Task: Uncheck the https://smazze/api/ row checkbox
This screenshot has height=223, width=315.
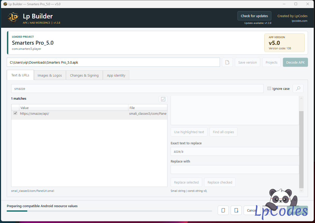Action: [x=15, y=113]
